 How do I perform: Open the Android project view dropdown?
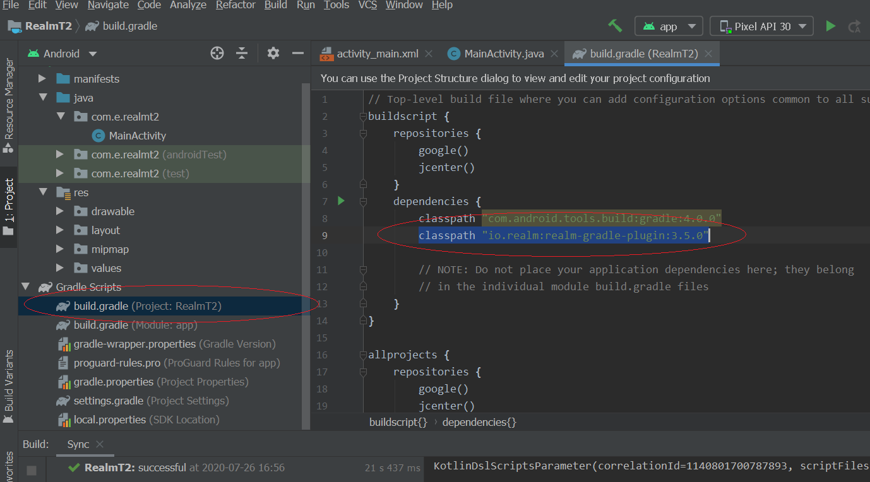click(x=62, y=54)
